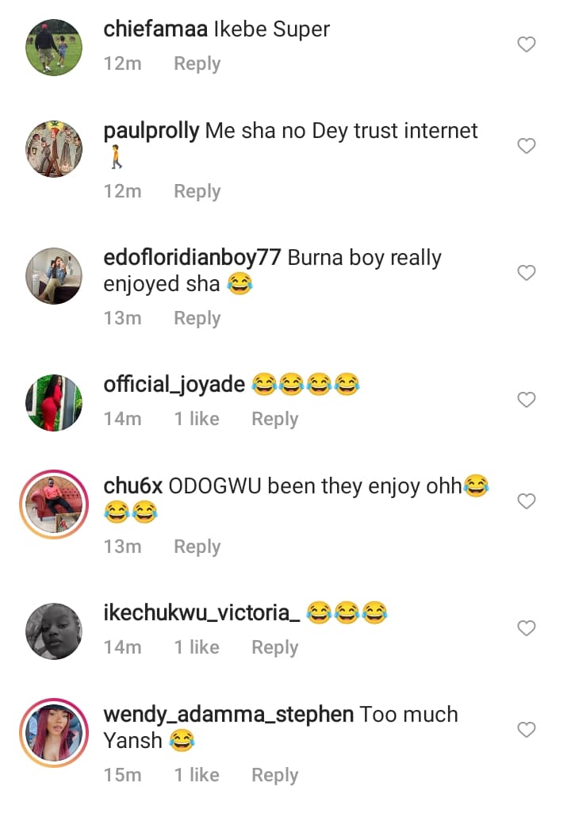View likes on official_joyade's comment

tap(197, 419)
